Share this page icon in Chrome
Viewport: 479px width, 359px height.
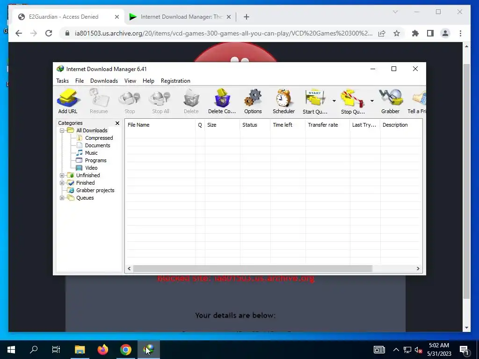point(382,33)
